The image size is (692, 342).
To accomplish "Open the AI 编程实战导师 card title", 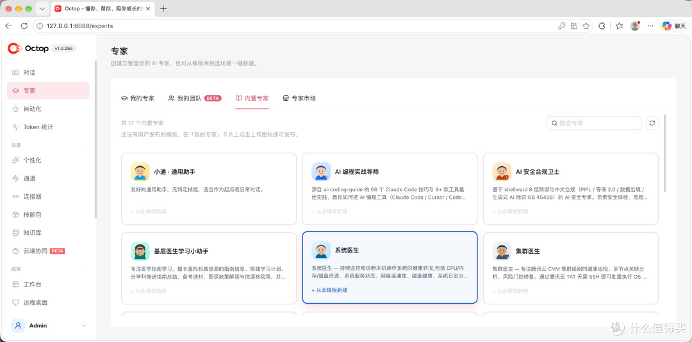I will point(357,172).
